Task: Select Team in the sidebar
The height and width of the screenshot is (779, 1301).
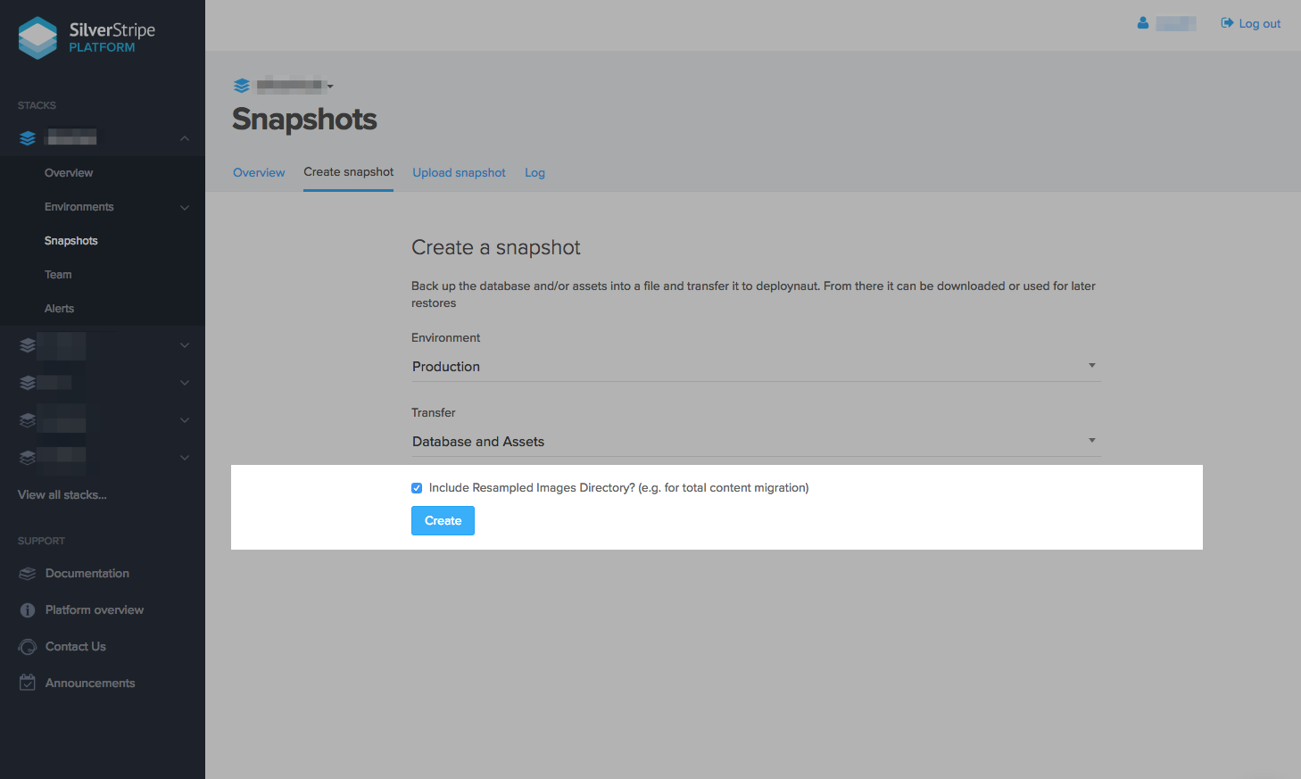Action: point(58,275)
